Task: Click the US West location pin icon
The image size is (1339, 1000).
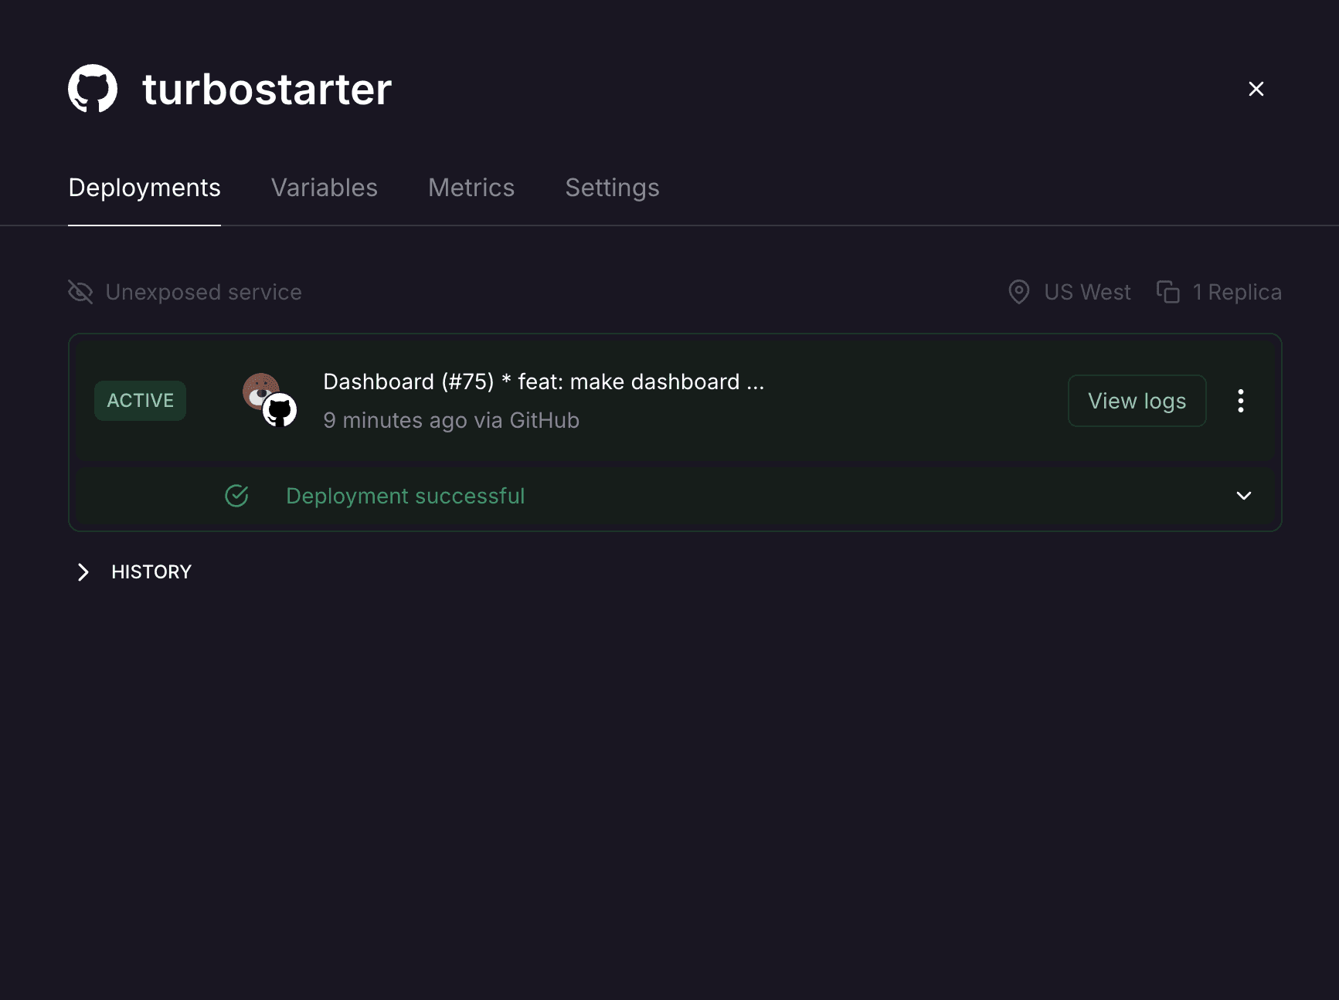Action: point(1019,292)
